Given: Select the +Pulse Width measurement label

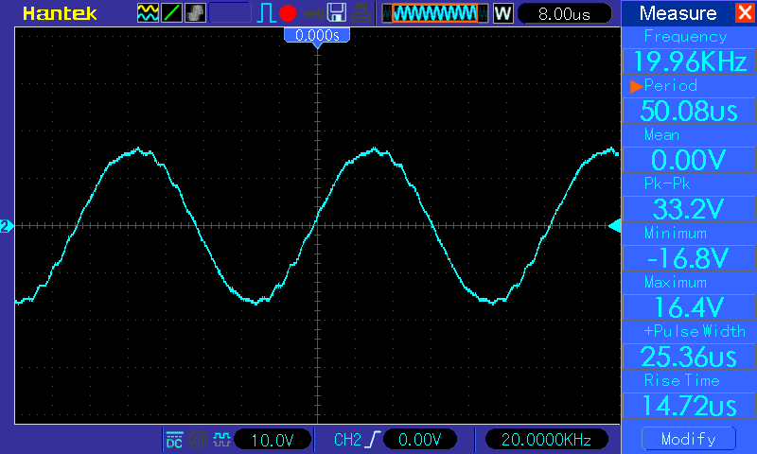Looking at the screenshot, I should pos(695,331).
